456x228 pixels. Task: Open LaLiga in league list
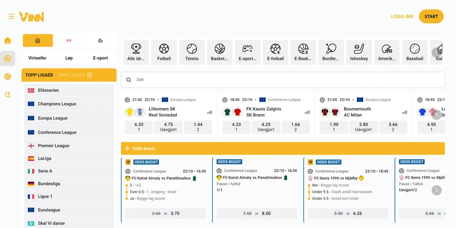click(x=69, y=159)
